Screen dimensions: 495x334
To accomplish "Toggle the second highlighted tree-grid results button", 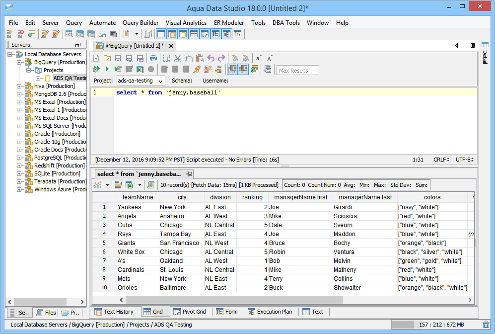I will (x=243, y=69).
